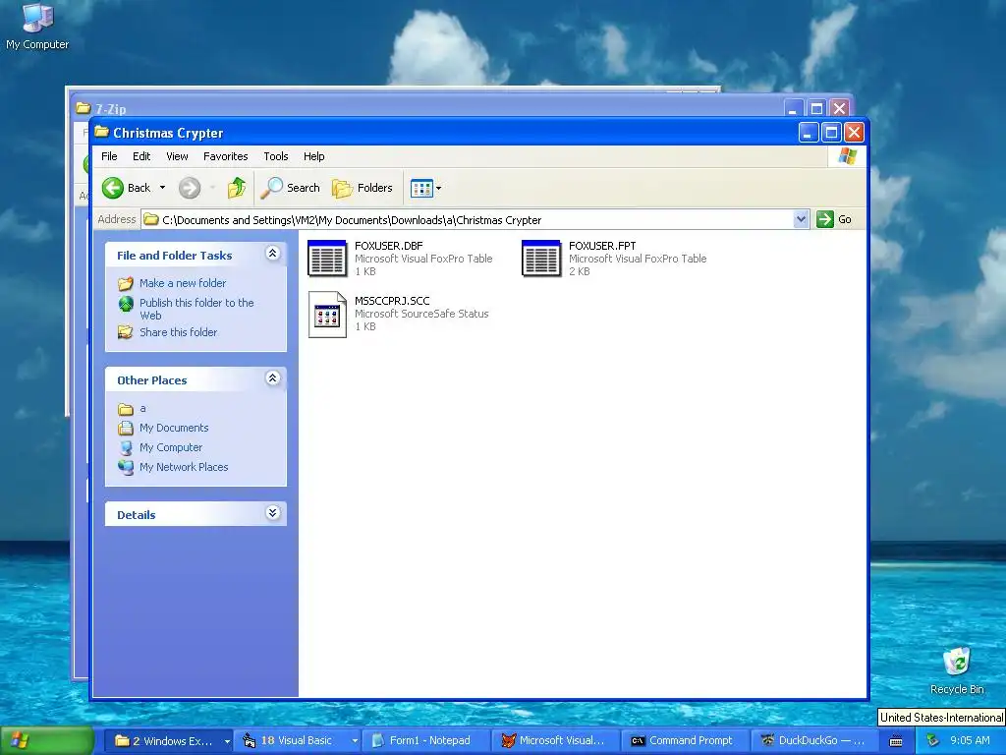Open the Favorites menu

(x=225, y=156)
